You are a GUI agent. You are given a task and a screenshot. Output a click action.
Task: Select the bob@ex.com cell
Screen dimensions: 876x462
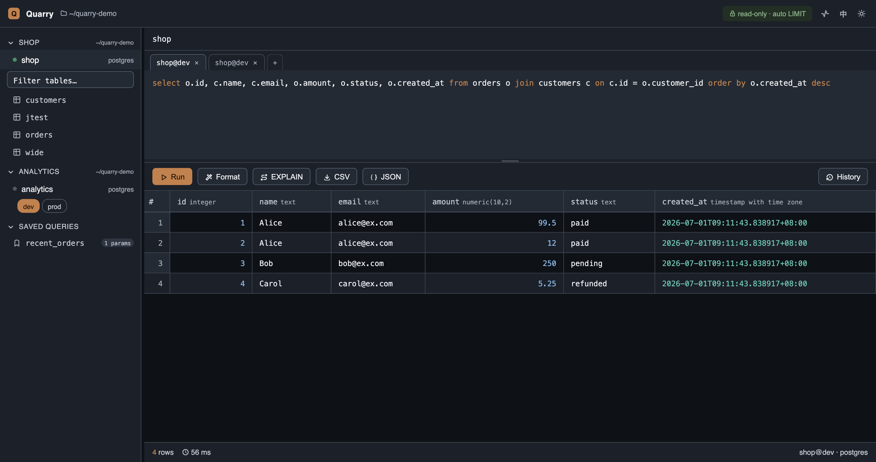tap(378, 263)
